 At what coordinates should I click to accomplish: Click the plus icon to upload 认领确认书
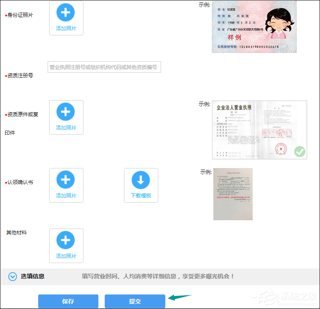click(66, 180)
